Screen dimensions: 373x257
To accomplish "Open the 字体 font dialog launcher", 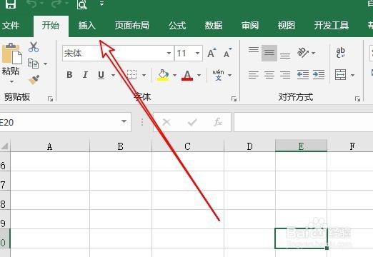I will (234, 99).
